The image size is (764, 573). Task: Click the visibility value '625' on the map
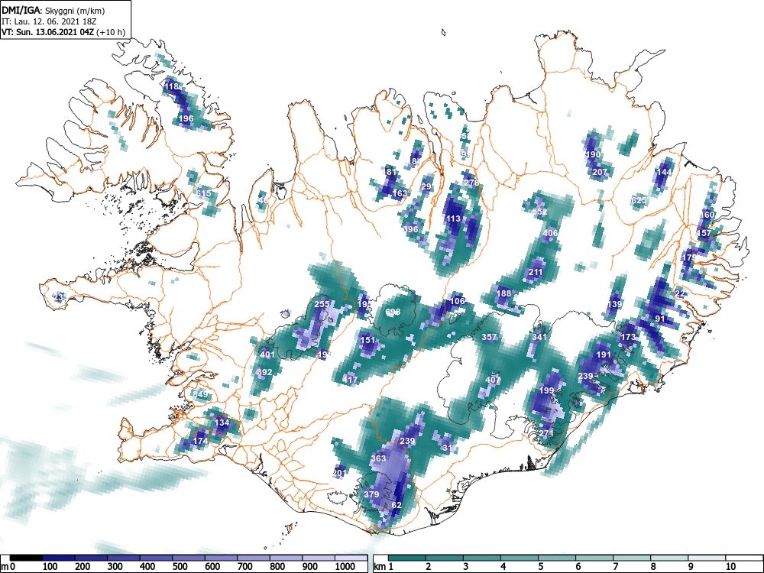click(639, 200)
